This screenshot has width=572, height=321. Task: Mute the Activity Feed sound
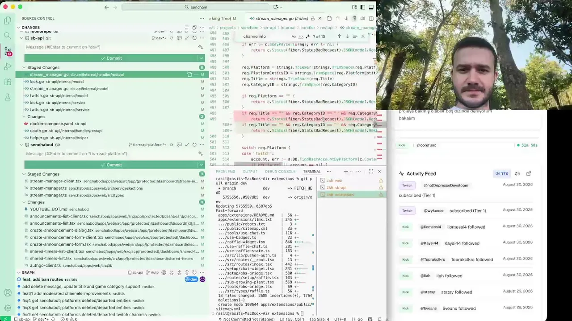pyautogui.click(x=517, y=173)
